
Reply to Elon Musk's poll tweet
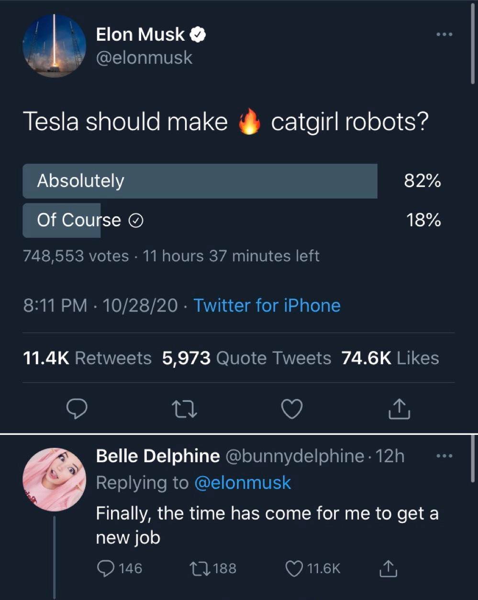[76, 409]
